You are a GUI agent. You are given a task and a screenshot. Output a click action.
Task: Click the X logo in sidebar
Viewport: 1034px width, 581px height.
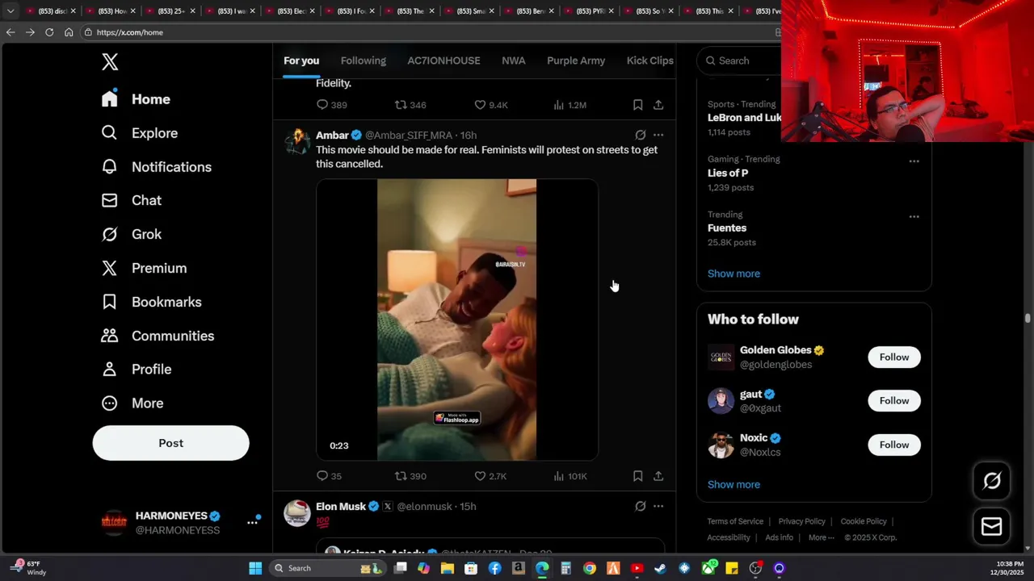tap(110, 62)
